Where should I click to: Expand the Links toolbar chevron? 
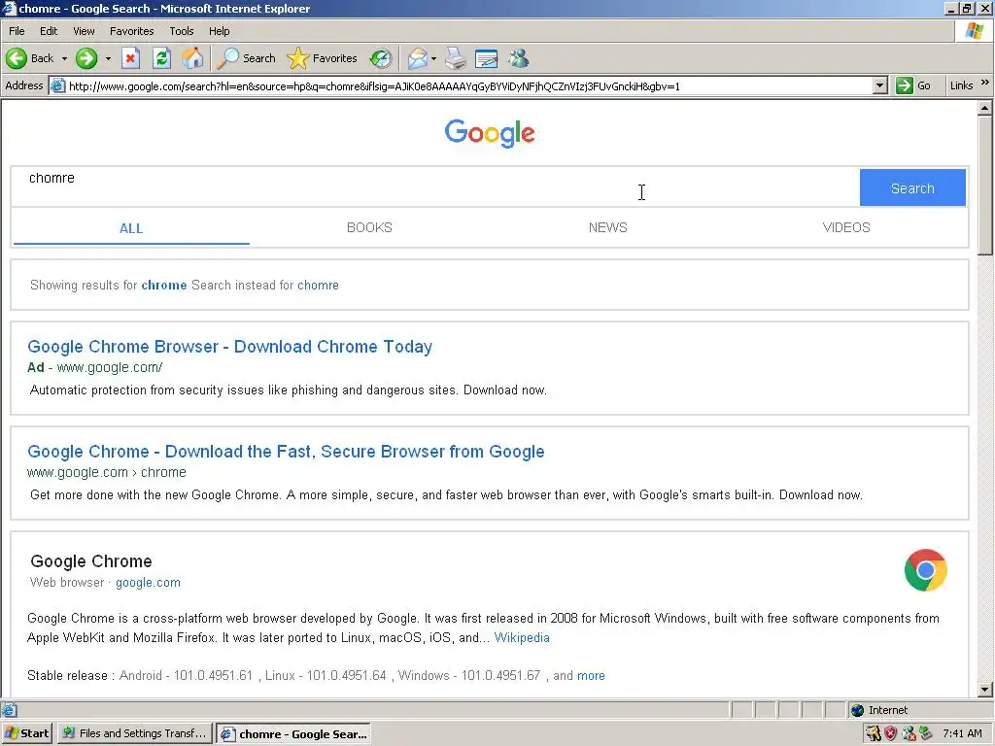coord(985,83)
